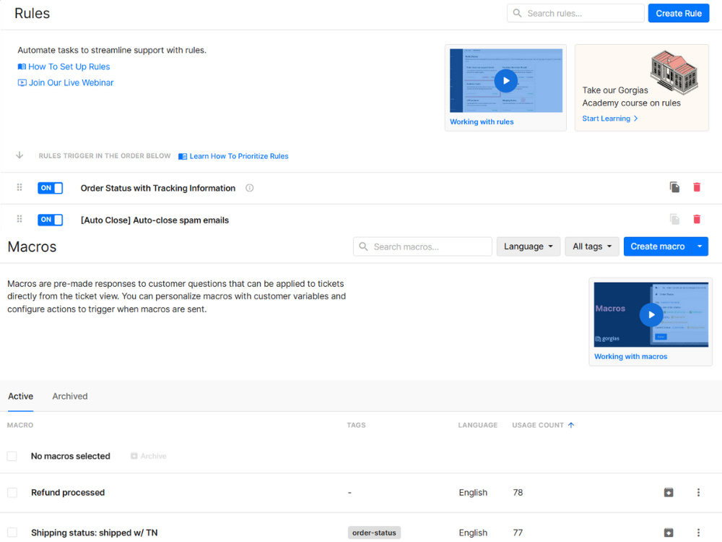This screenshot has height=542, width=722.
Task: Open the three-dot menu for Refund processed
Action: click(x=698, y=492)
